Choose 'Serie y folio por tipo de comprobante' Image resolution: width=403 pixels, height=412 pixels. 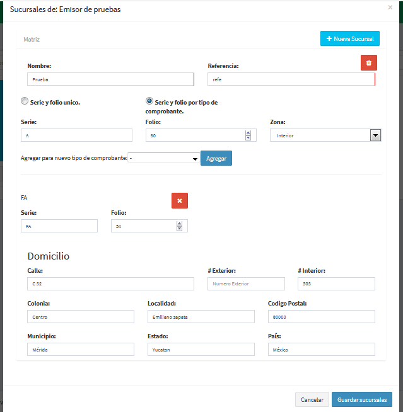[149, 101]
